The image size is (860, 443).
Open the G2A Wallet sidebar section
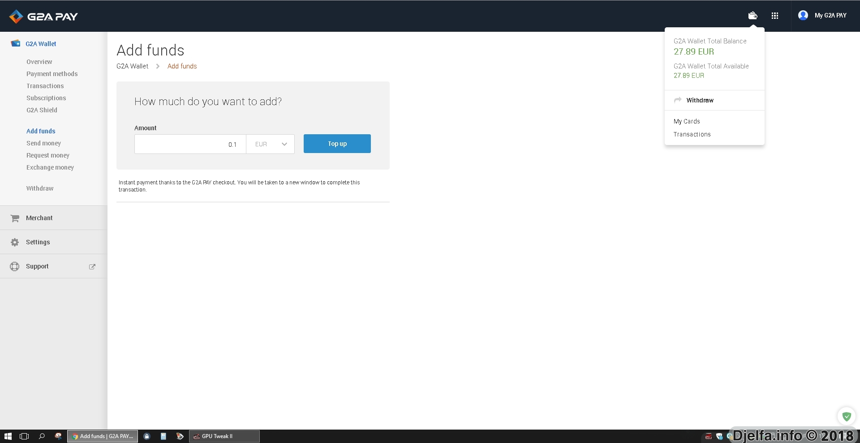click(x=41, y=44)
